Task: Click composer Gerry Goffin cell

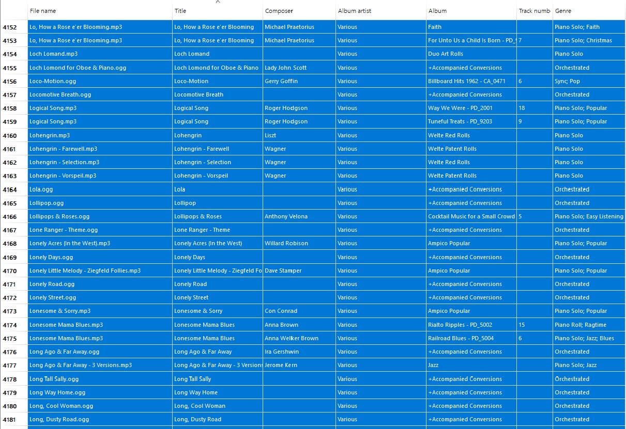Action: [281, 82]
